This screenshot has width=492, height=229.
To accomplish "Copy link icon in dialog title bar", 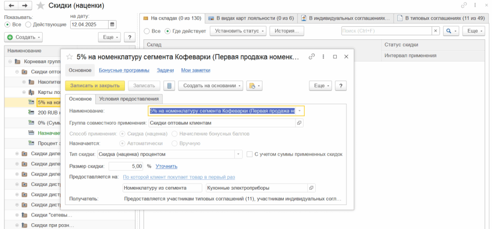I will click(x=311, y=57).
